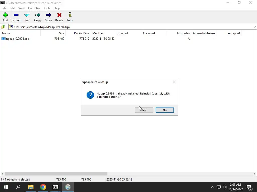
Task: Click the scrollbar left arrow
Action: pos(2,173)
